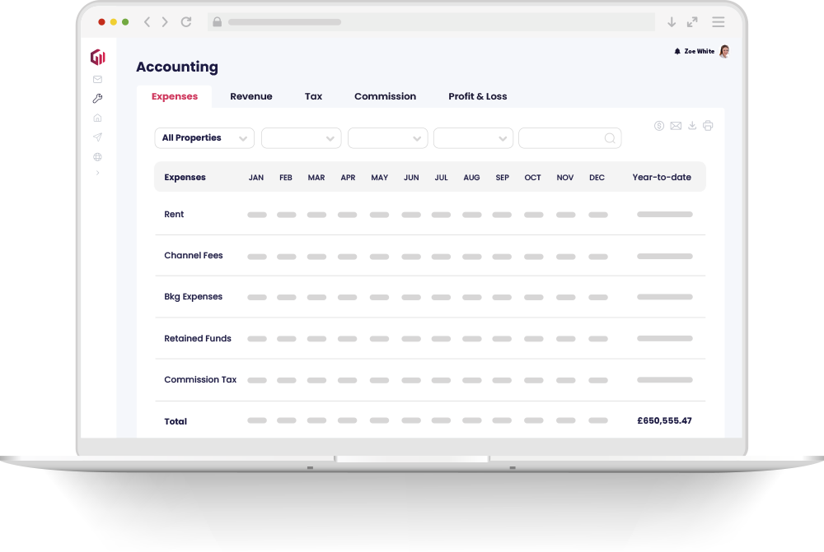
Task: Open the empty dropdown beside All Properties
Action: [301, 138]
